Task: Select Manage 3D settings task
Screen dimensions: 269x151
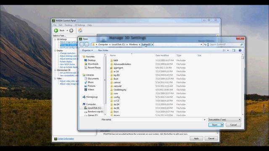Action: pos(68,45)
